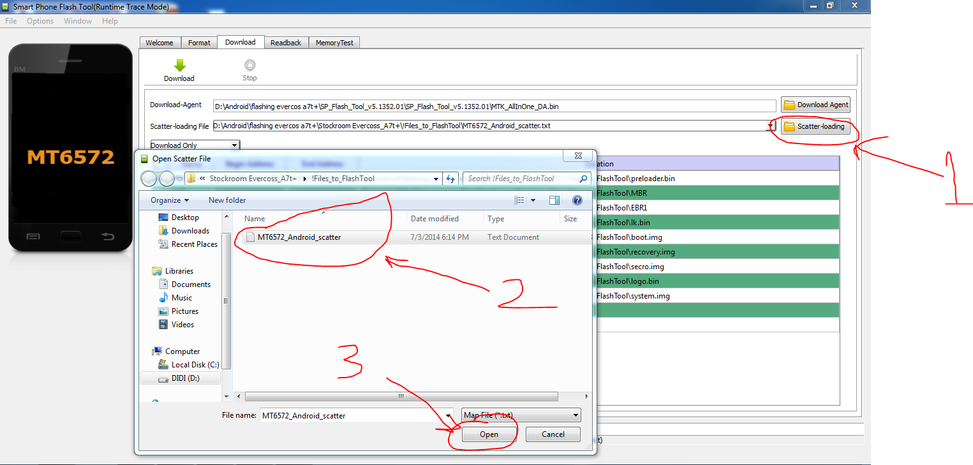
Task: Click the FlashTool\preloader.bin location cell
Action: (x=717, y=179)
